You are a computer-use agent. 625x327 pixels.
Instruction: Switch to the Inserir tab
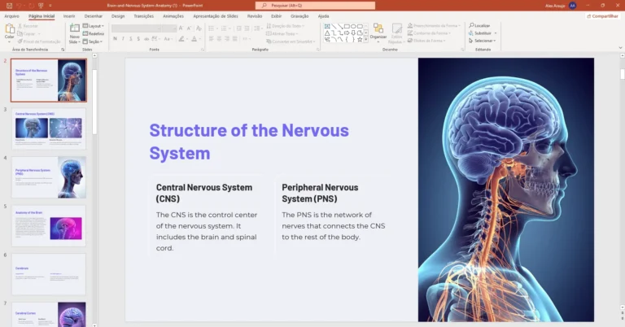pyautogui.click(x=69, y=16)
